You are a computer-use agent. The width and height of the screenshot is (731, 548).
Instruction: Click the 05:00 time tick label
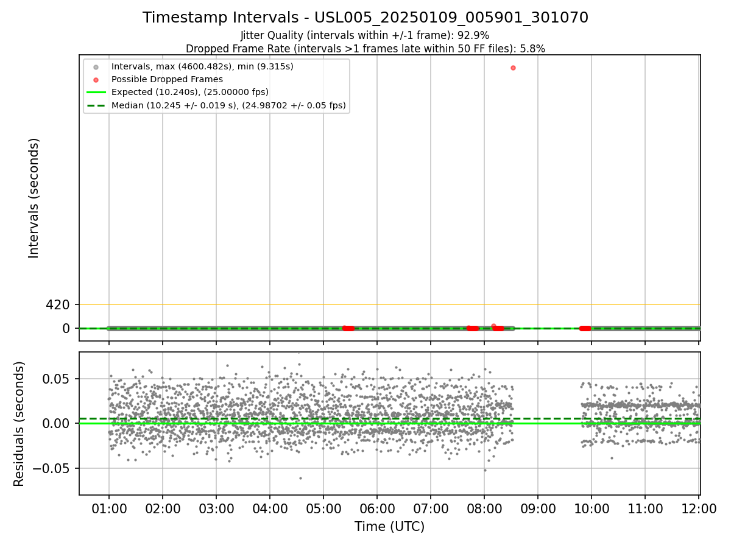tap(323, 508)
